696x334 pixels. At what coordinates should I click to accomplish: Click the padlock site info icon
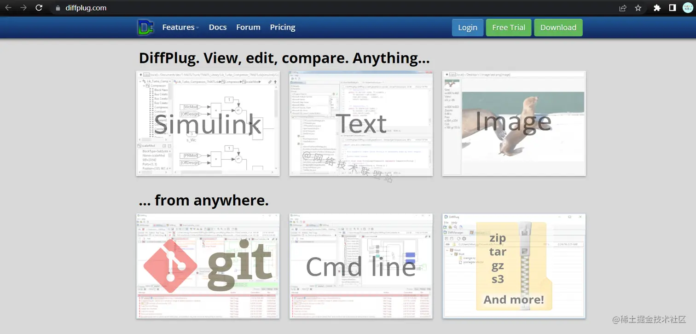pyautogui.click(x=58, y=8)
